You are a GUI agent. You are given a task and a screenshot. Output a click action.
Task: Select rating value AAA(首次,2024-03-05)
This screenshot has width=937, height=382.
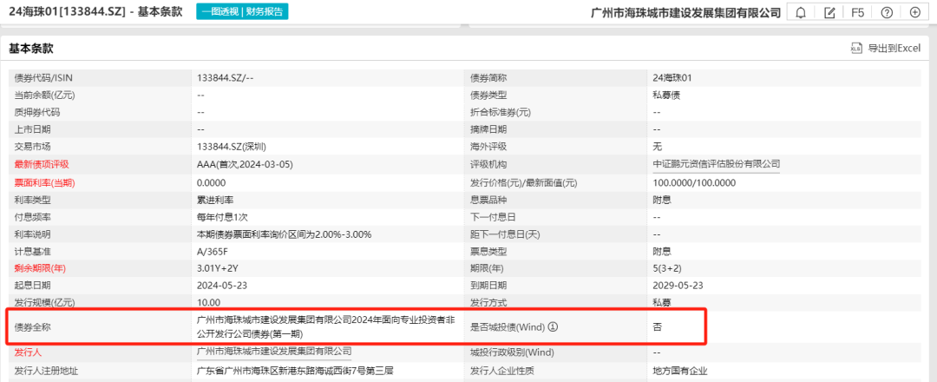[x=245, y=164]
